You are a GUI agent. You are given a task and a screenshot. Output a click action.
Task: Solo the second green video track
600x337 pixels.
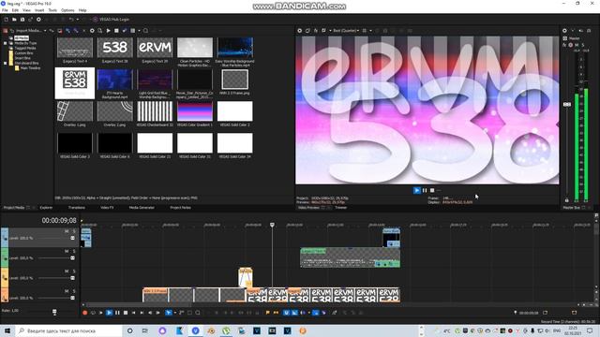point(74,251)
